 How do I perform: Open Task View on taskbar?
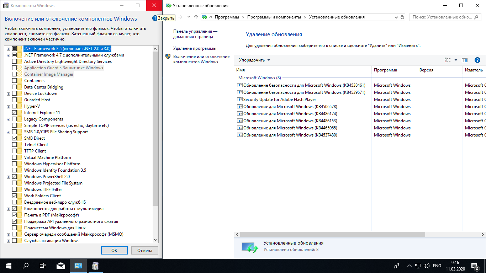pyautogui.click(x=43, y=266)
